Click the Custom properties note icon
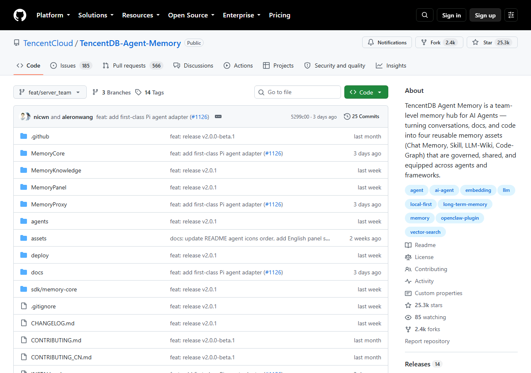This screenshot has height=373, width=531. coord(408,293)
